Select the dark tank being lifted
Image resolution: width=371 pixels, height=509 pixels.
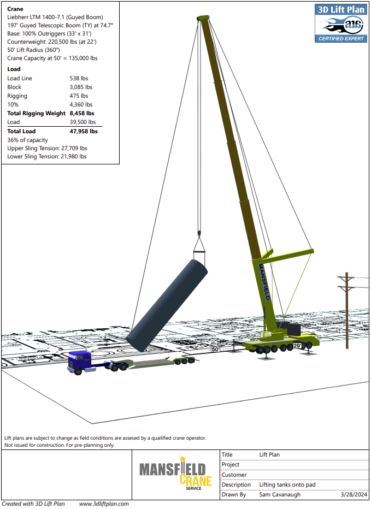tap(168, 305)
